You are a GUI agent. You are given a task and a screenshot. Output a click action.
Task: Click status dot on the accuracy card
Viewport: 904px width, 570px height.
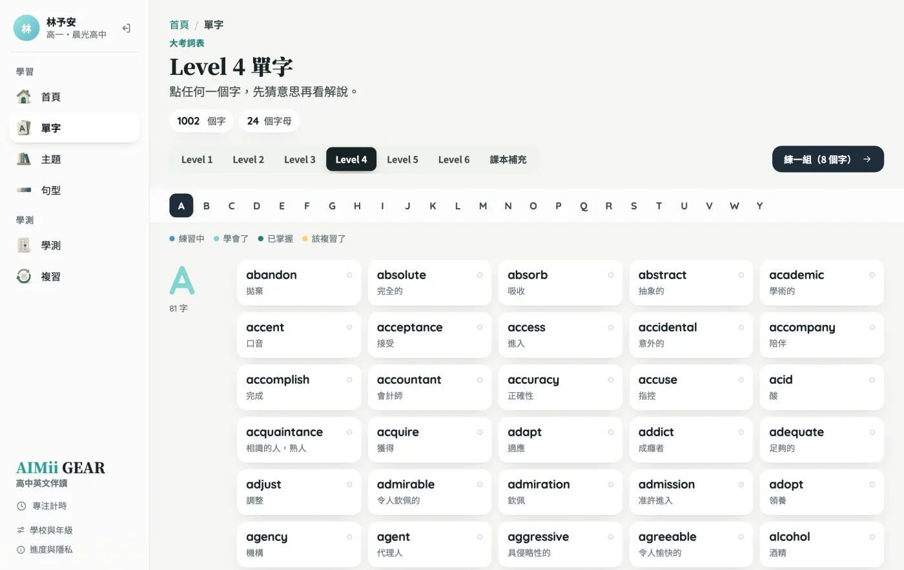tap(610, 380)
